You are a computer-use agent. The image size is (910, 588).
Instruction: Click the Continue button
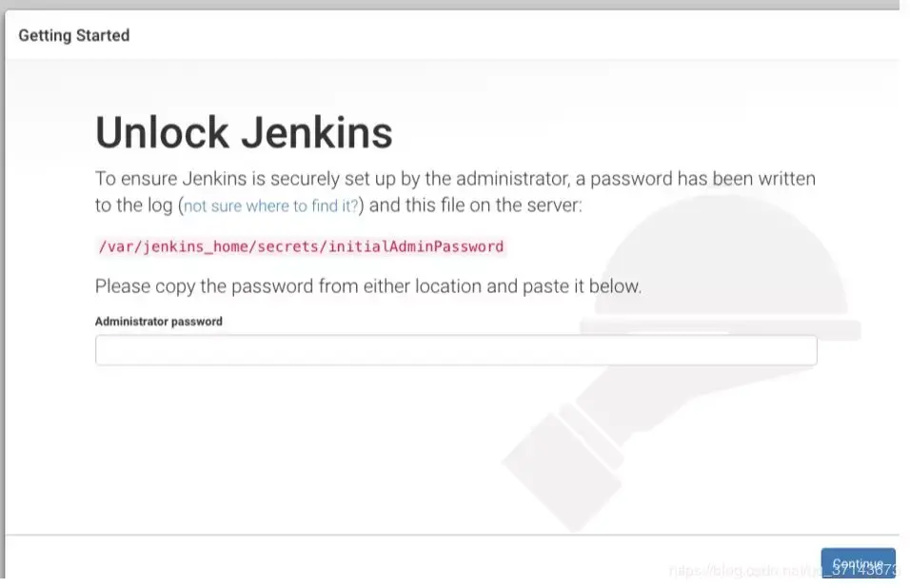[858, 562]
